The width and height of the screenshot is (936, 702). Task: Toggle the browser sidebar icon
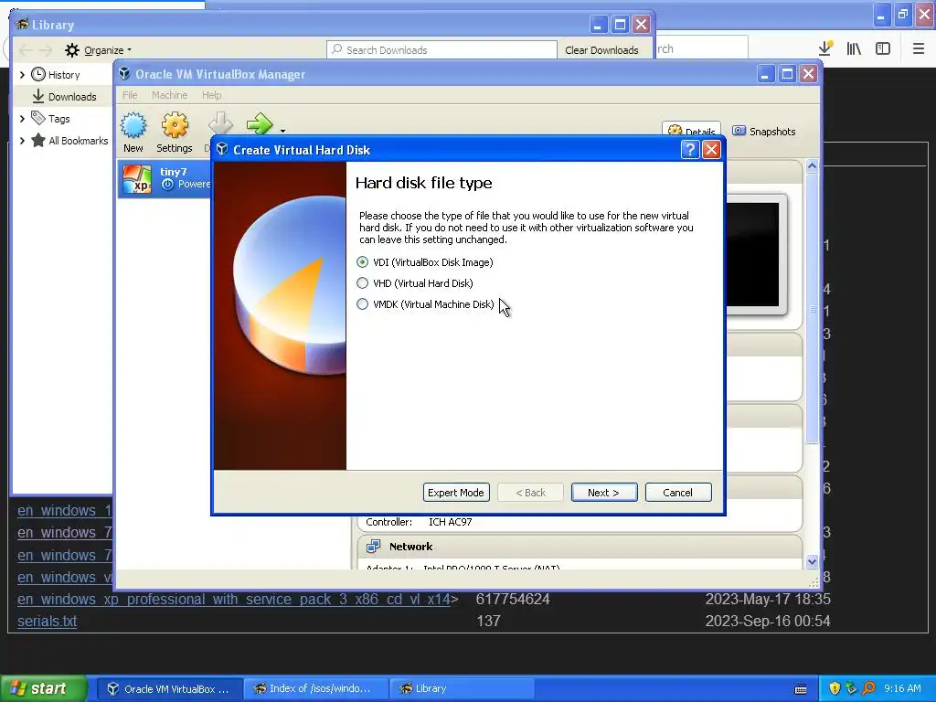coord(883,48)
